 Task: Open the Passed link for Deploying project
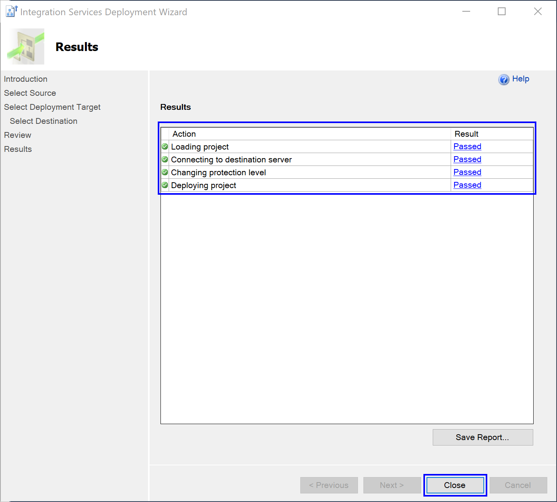coord(467,185)
